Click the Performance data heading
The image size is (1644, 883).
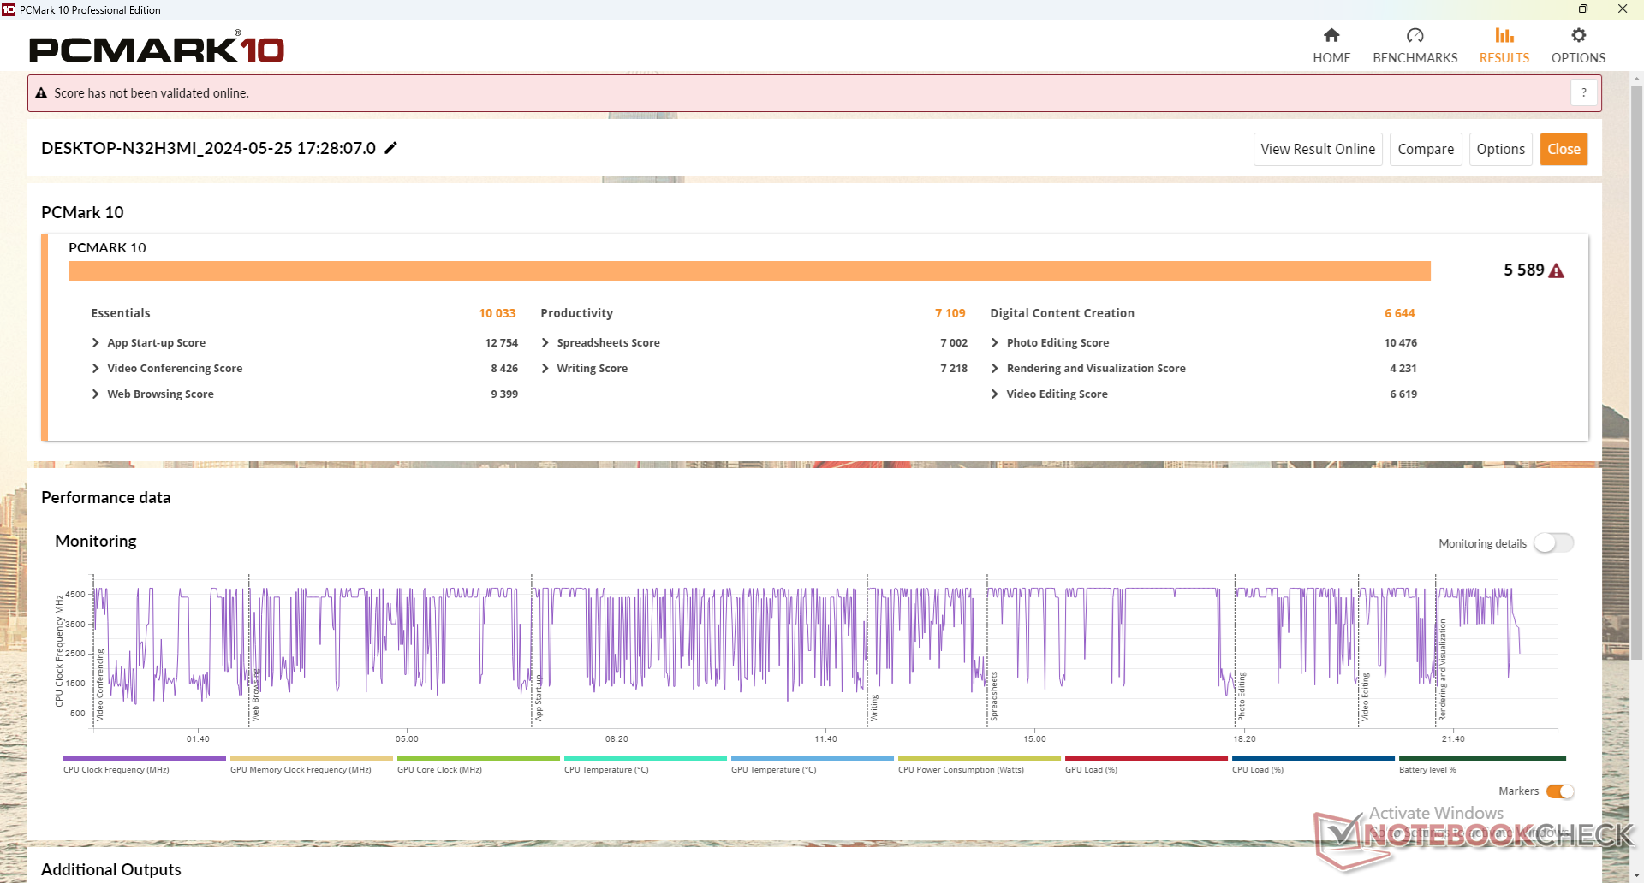[x=106, y=497]
